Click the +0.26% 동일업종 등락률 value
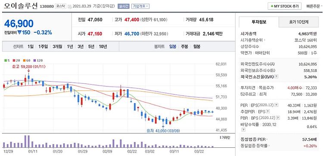Viewport: 323px width, 156px height. tap(311, 146)
